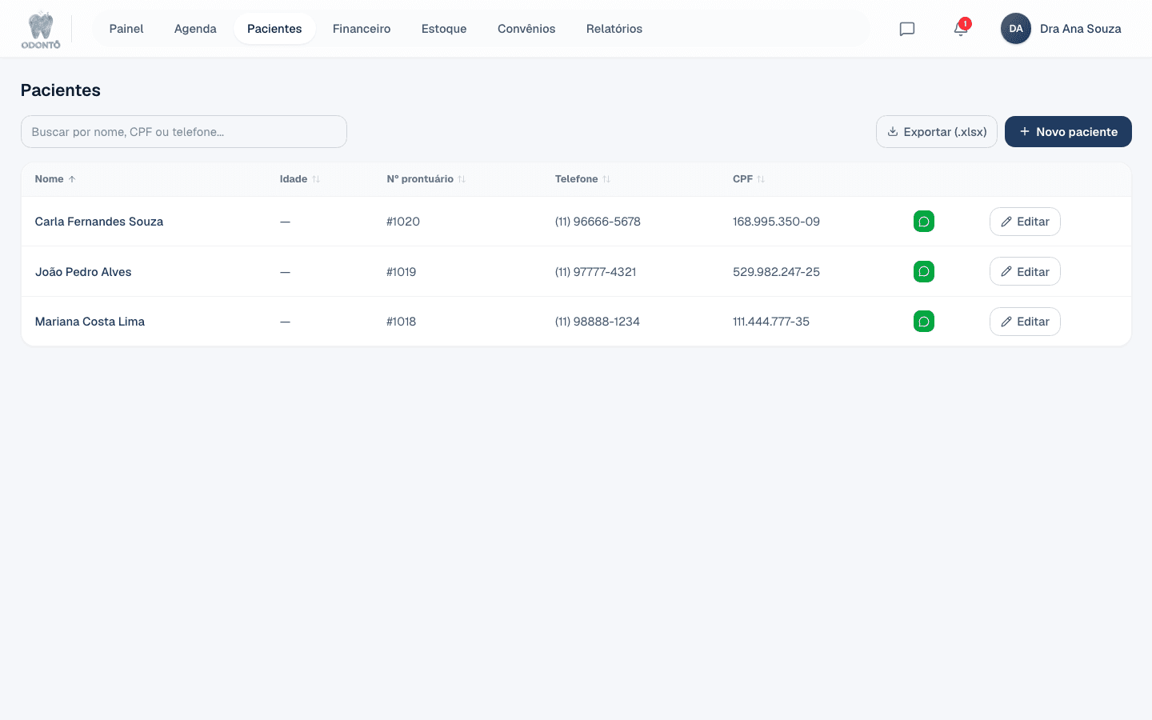
Task: Open the Estoque tab
Action: (x=444, y=29)
